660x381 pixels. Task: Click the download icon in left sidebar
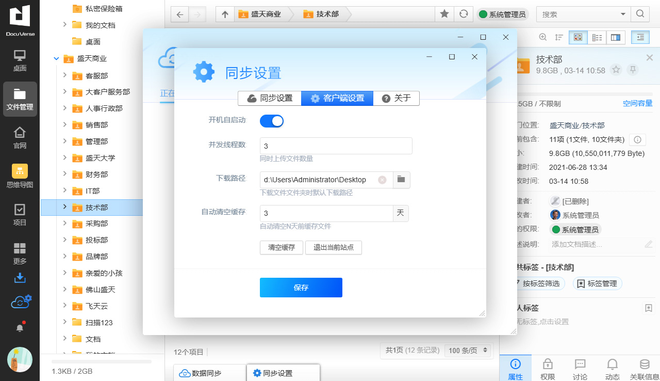pyautogui.click(x=20, y=278)
